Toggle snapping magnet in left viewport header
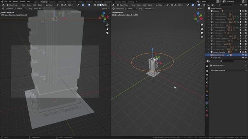Screen dimensions: 248x139 tap(62, 5)
